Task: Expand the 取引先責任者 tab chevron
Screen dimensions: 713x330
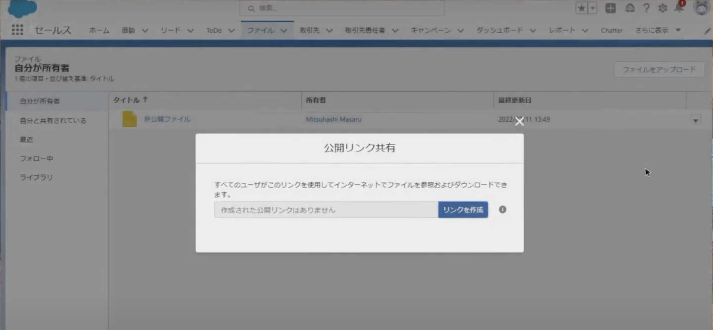Action: (395, 31)
